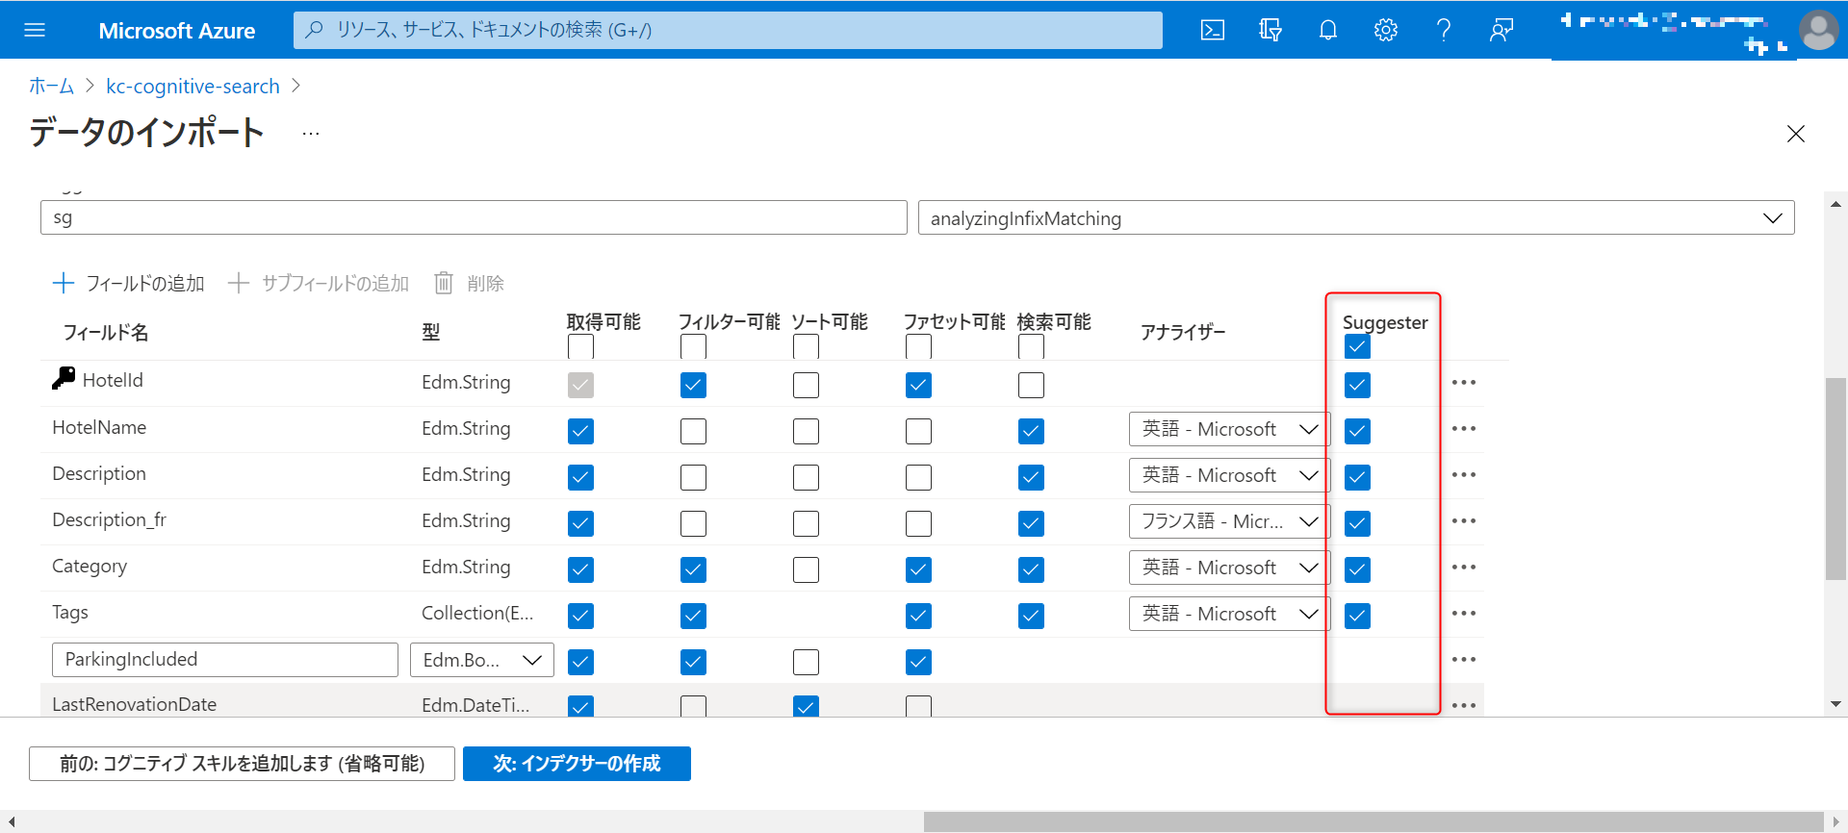Screen dimensions: 1848x833
Task: Open the row options menu for HotelName
Action: click(1464, 429)
